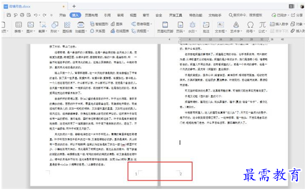Expand the 截屏 dropdown arrow
305x191 pixels.
click(46, 31)
